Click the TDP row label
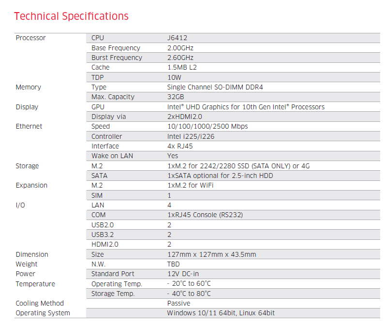 [x=98, y=77]
